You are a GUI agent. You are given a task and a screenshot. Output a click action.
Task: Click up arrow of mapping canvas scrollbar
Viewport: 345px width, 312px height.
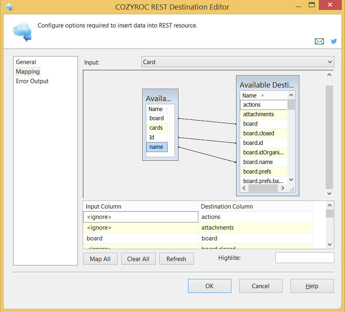[329, 75]
